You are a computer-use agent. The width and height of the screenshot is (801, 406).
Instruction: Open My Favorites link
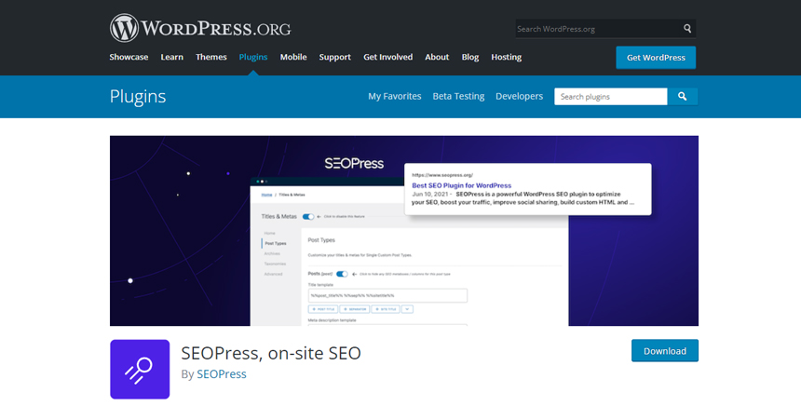click(394, 96)
